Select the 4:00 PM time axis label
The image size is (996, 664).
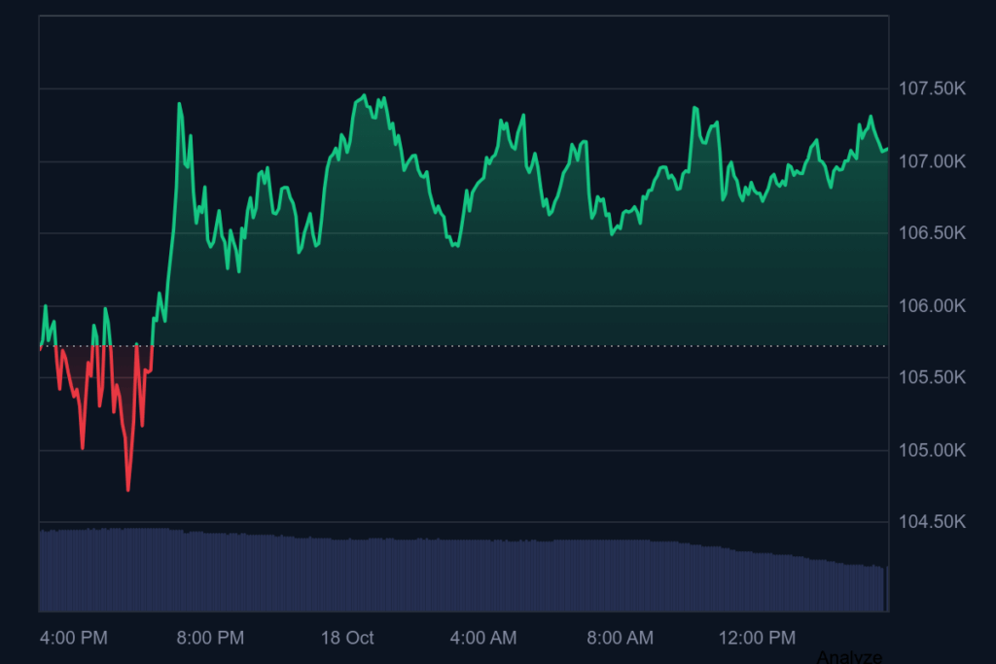pos(74,638)
